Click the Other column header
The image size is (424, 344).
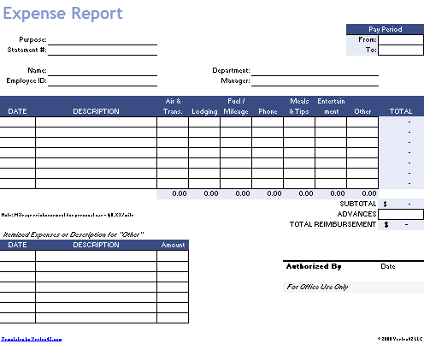pos(362,111)
